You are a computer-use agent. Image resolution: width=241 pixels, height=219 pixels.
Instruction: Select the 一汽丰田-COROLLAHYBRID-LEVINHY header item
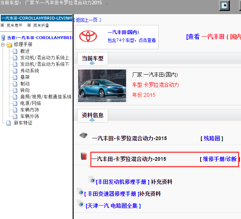pyautogui.click(x=36, y=18)
